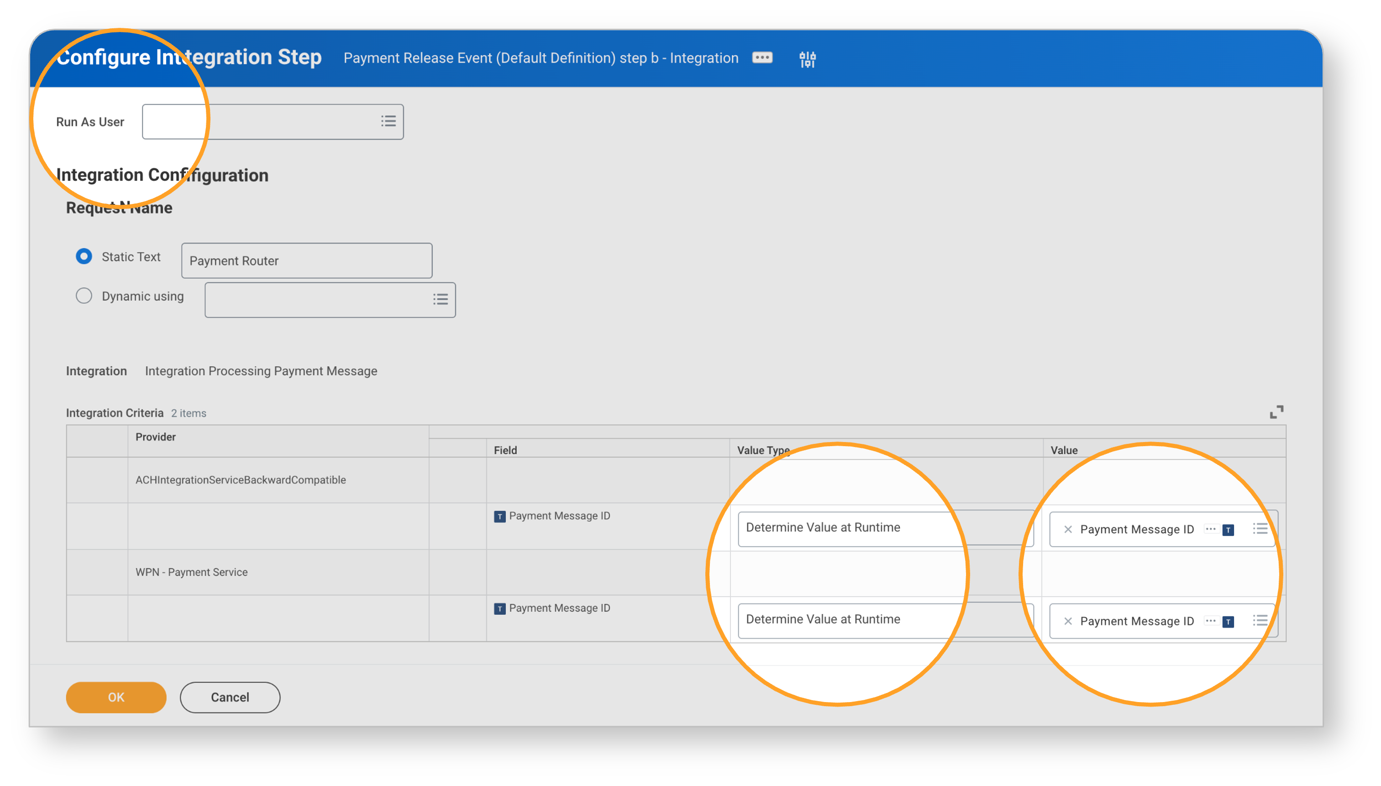Open the related actions ellipsis in the header
Viewport: 1381px width, 786px height.
click(x=762, y=58)
